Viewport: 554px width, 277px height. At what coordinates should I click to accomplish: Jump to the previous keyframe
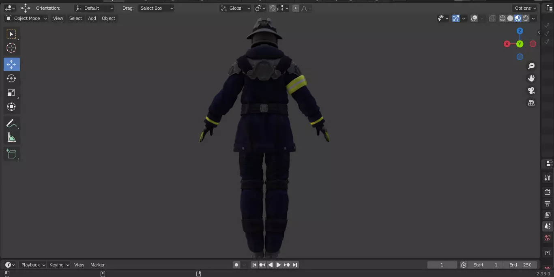tap(262, 265)
